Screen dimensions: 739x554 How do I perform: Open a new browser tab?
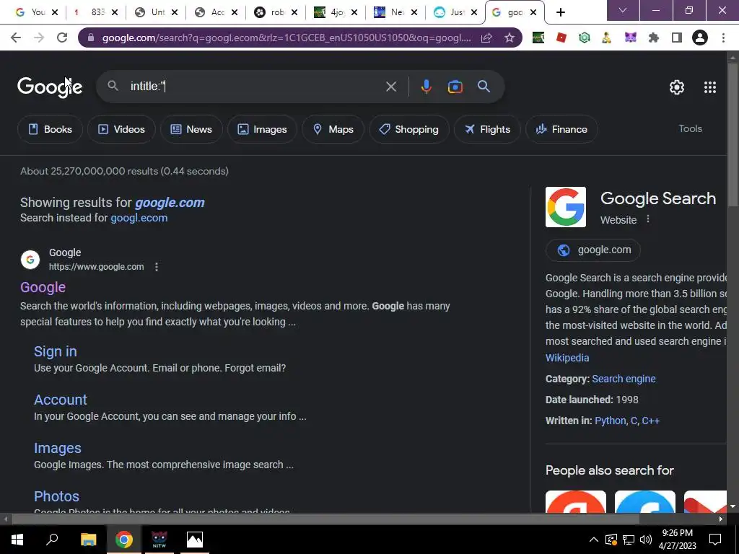coord(560,12)
